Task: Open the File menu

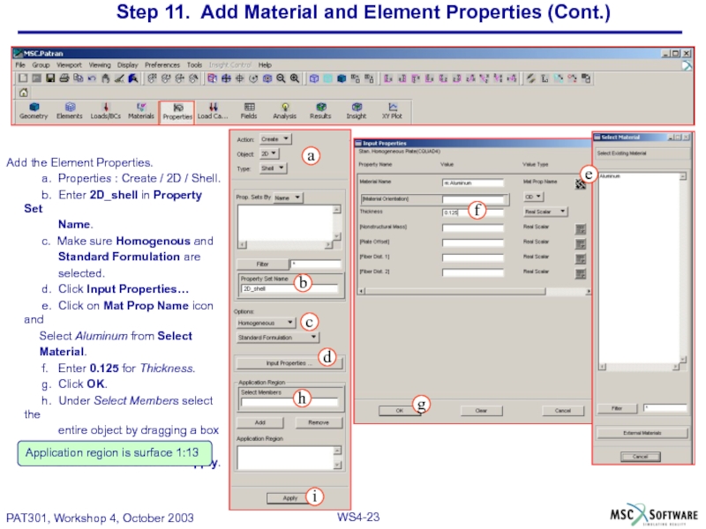Action: (x=20, y=64)
